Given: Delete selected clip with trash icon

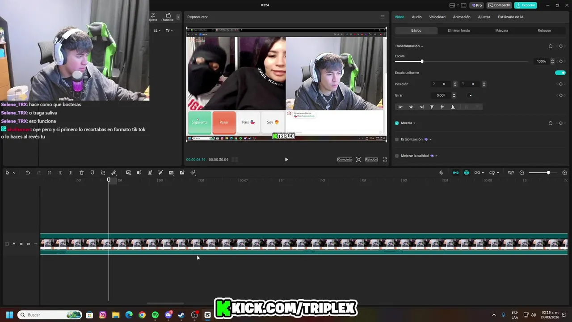Looking at the screenshot, I should [x=81, y=173].
